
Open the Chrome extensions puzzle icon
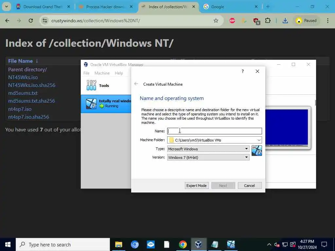pyautogui.click(x=268, y=21)
